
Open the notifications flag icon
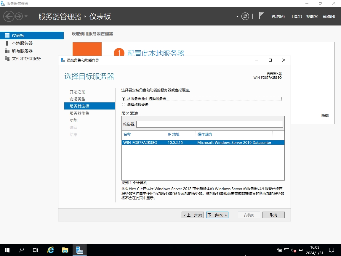pyautogui.click(x=261, y=16)
